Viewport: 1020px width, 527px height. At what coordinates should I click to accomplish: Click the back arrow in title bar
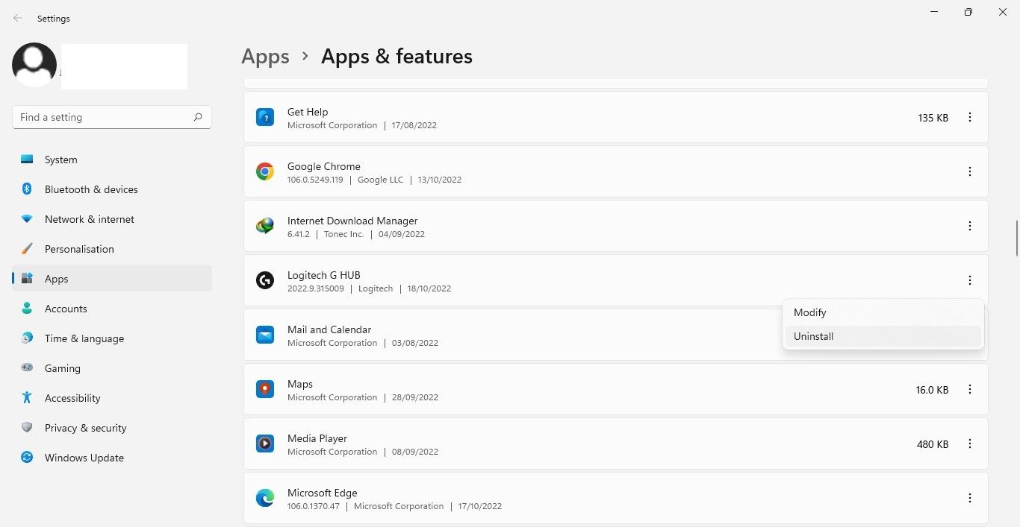(17, 18)
